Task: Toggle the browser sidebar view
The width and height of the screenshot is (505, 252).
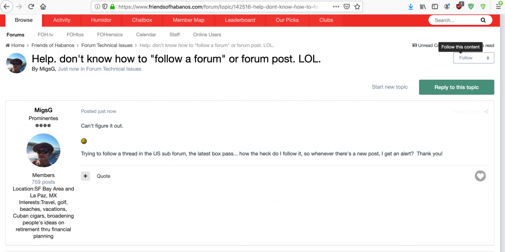Action: [435, 7]
